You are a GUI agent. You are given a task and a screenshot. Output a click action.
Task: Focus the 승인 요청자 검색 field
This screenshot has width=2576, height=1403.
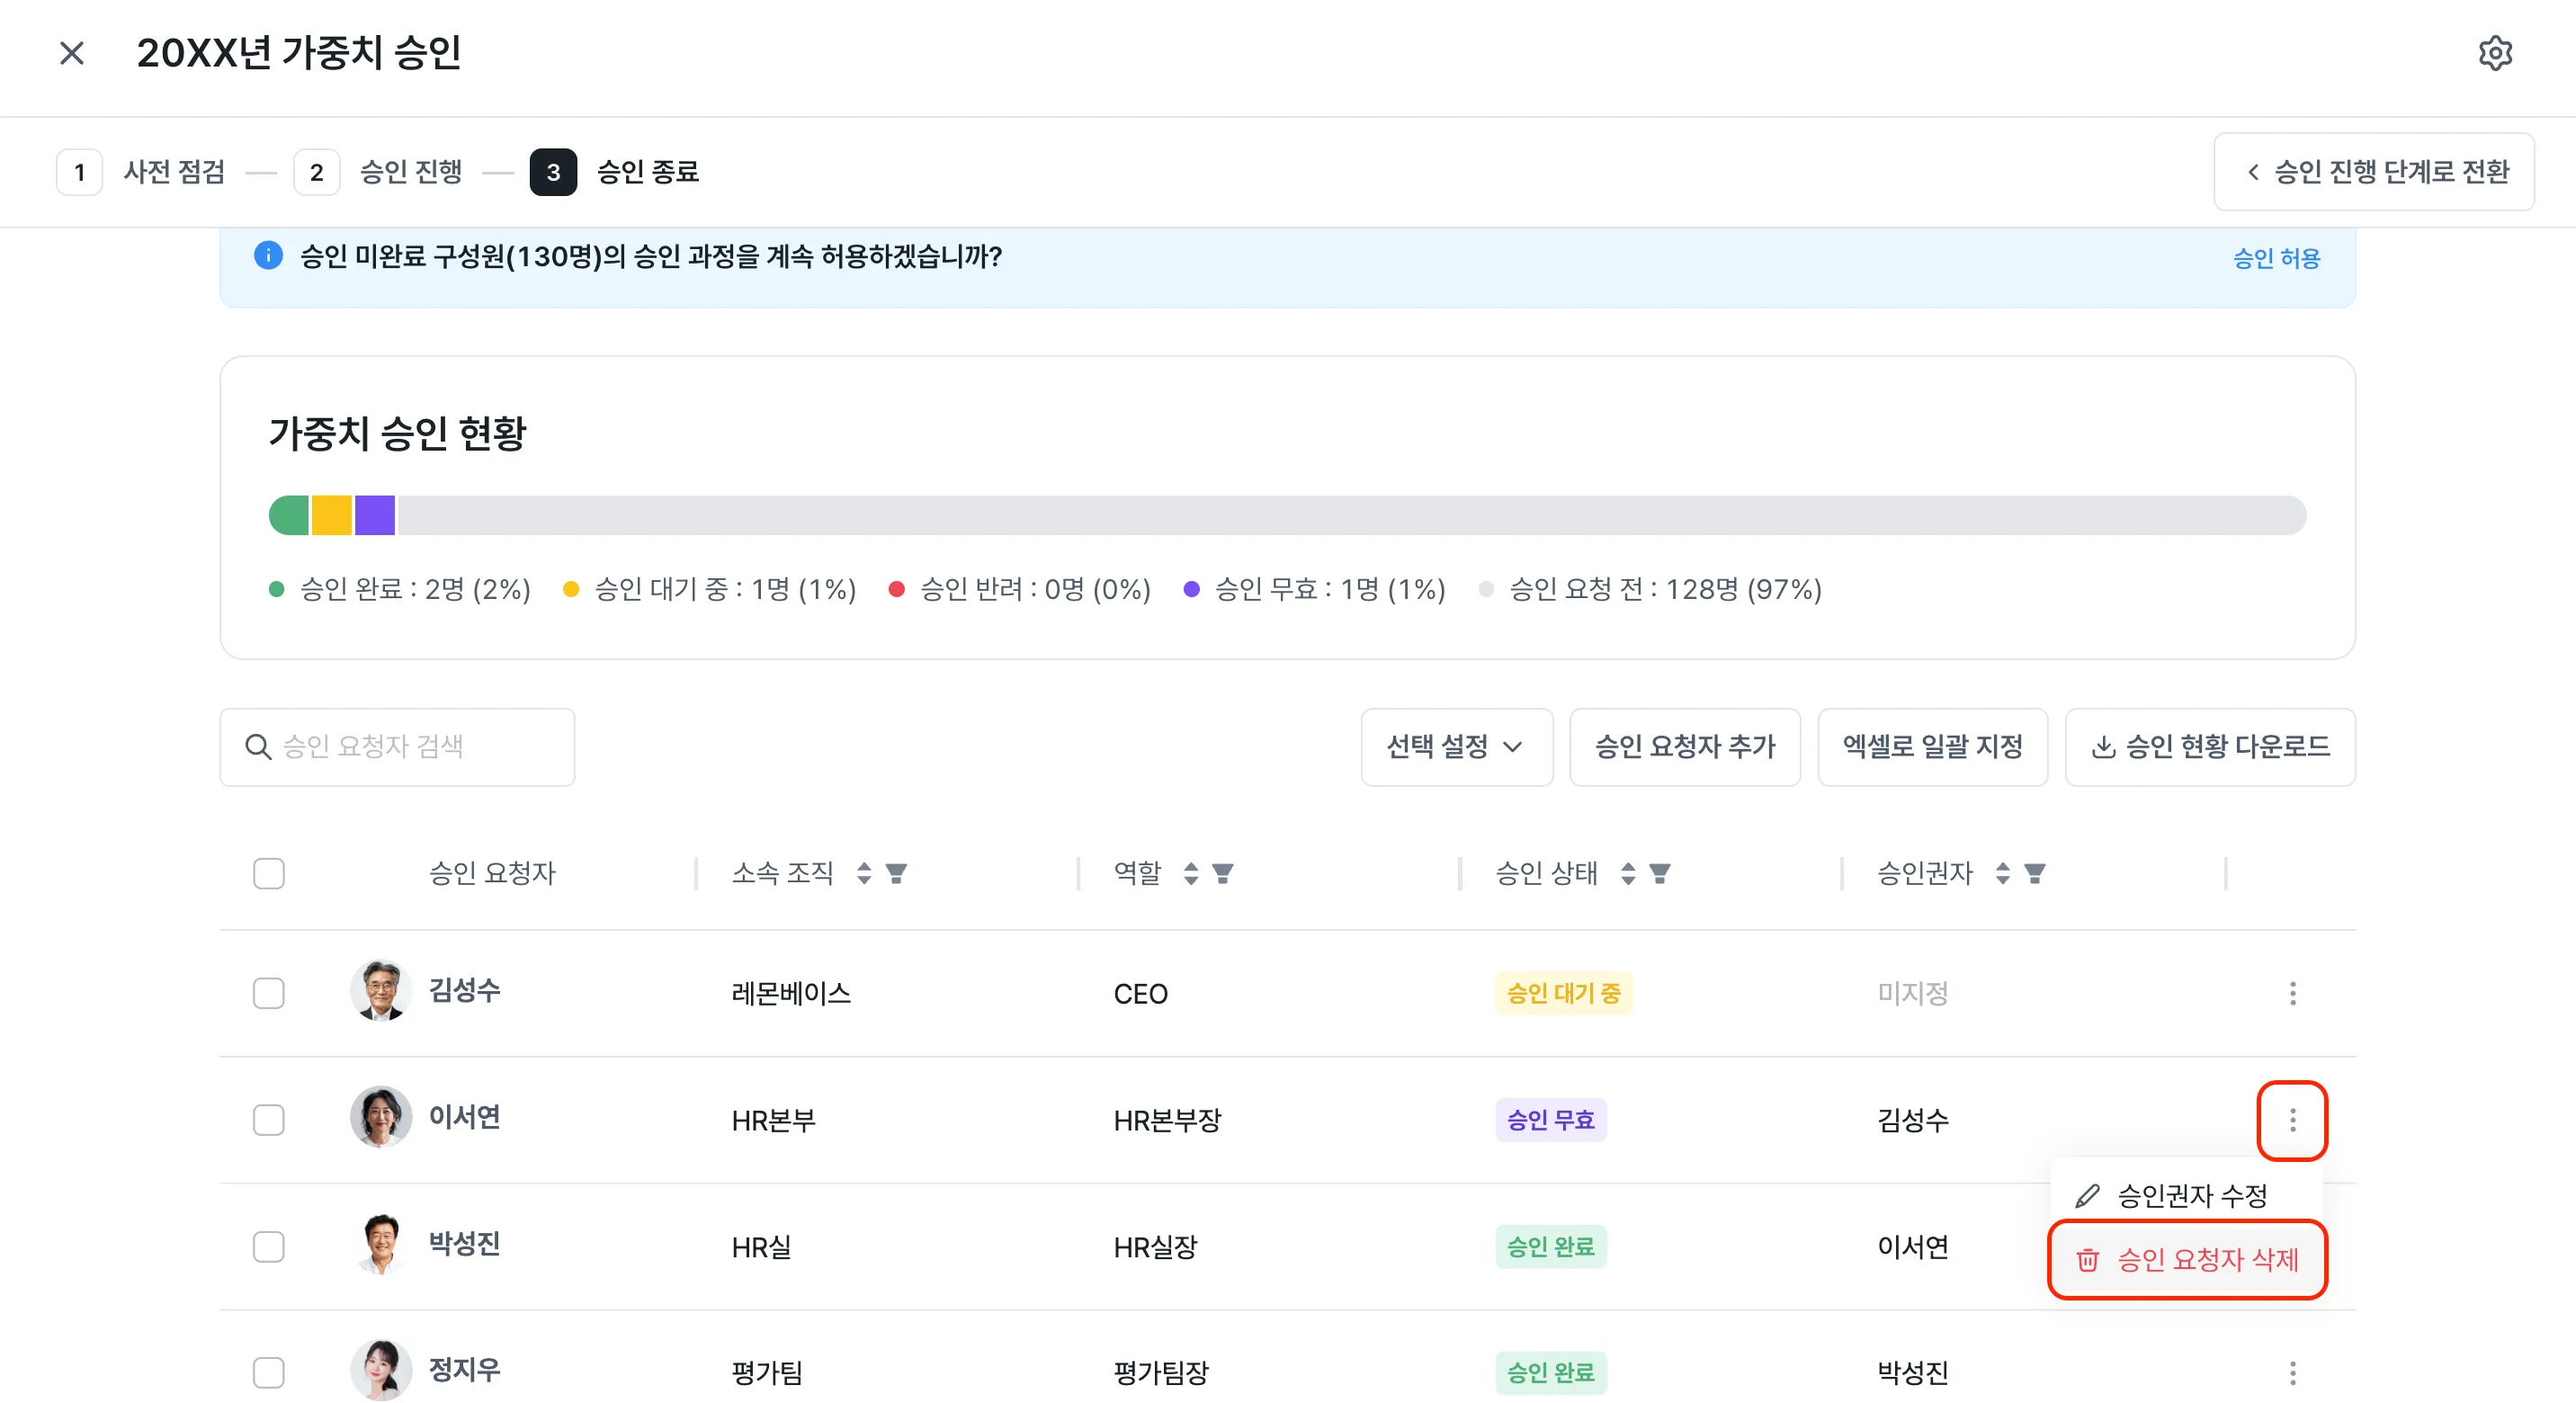[x=397, y=747]
